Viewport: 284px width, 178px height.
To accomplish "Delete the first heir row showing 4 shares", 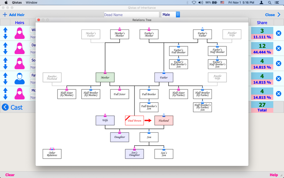I will tap(279, 63).
